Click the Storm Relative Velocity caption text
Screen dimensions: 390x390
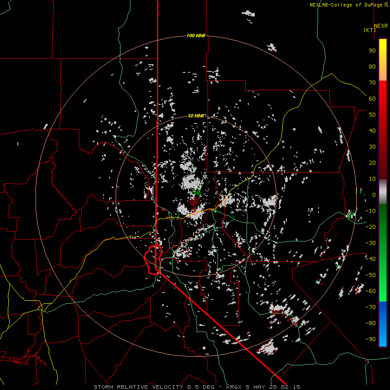pyautogui.click(x=197, y=387)
